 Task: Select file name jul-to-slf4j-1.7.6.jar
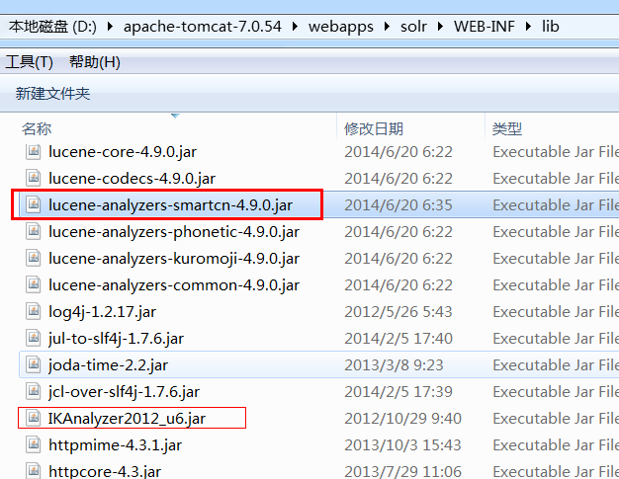116,339
